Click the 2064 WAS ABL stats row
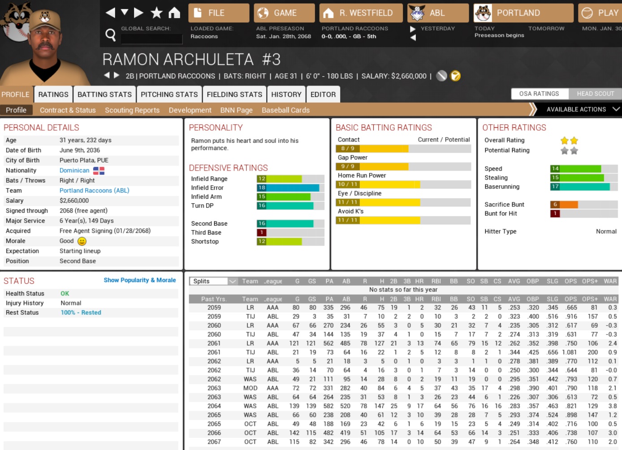This screenshot has width=622, height=450. 403,406
